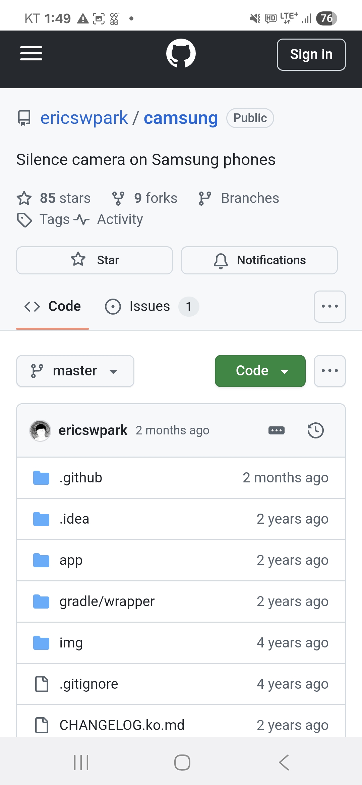Open the .idea folder

[x=74, y=519]
